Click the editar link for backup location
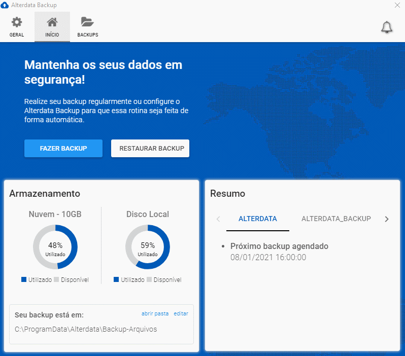405x356 pixels. click(x=181, y=313)
